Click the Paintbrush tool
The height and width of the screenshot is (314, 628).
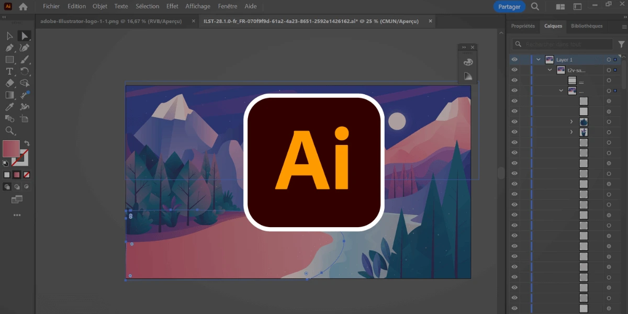click(24, 60)
